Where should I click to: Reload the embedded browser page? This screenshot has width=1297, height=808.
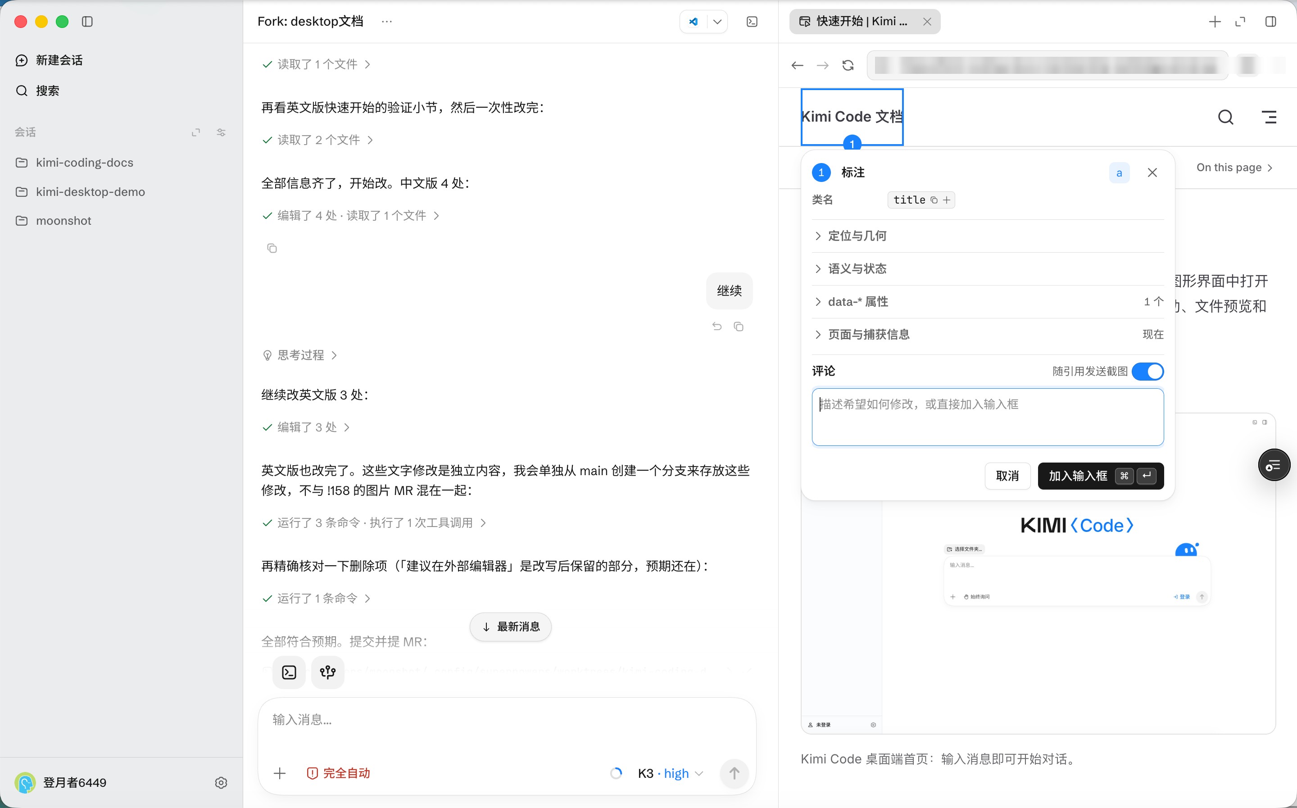pos(848,65)
